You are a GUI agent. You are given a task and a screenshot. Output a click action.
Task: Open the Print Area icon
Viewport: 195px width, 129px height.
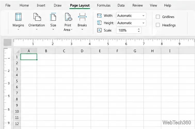coord(68,17)
